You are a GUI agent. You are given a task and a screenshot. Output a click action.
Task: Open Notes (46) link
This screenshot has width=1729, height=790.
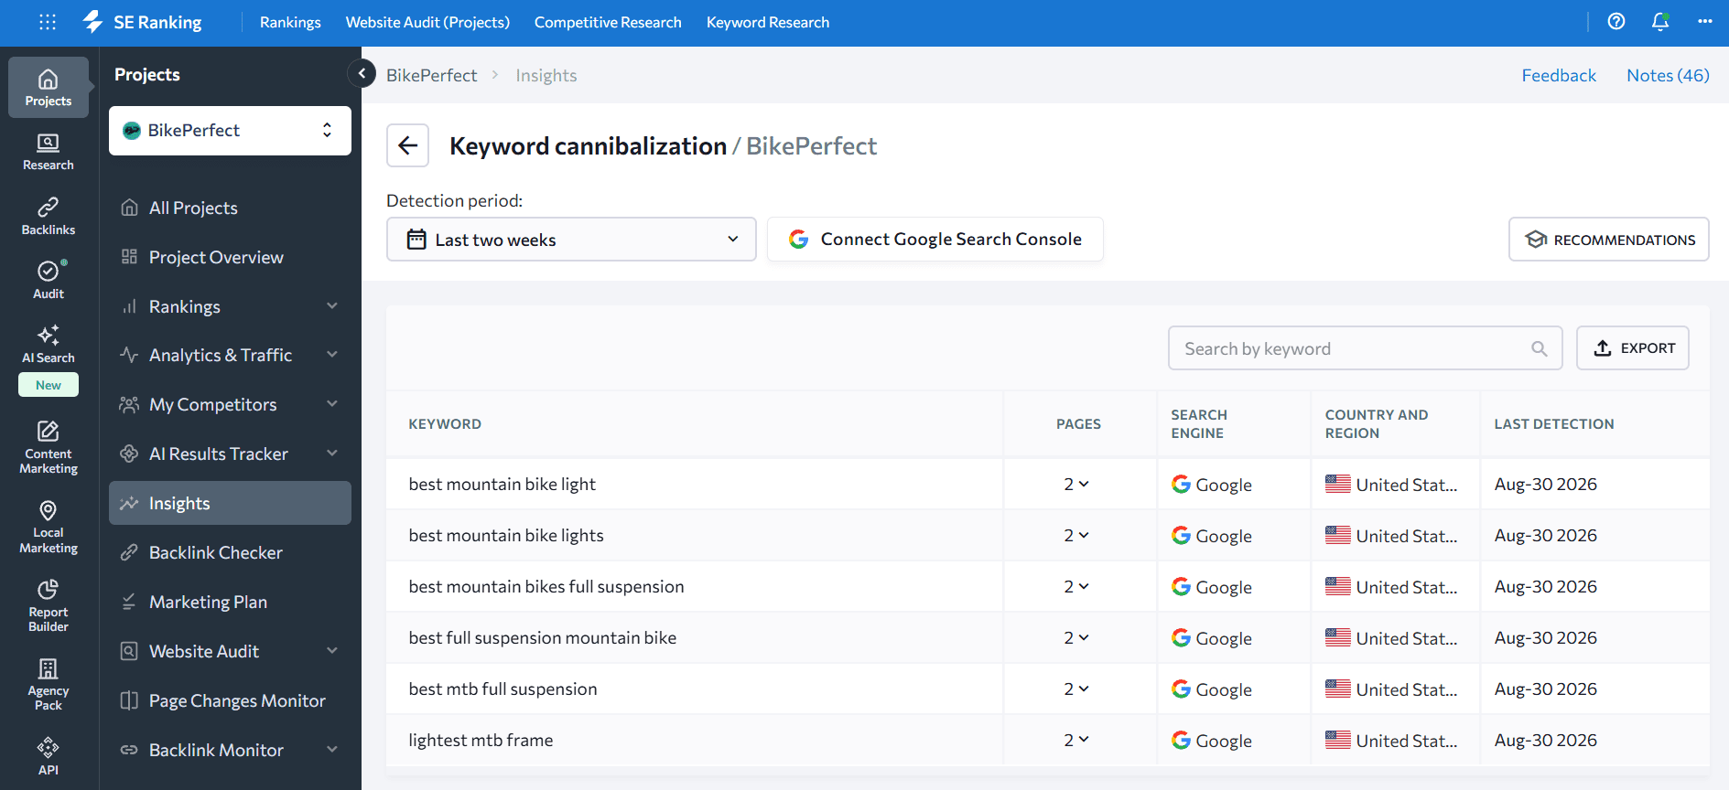(1668, 75)
